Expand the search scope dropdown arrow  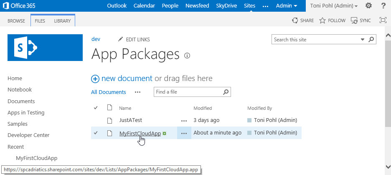coord(363,40)
